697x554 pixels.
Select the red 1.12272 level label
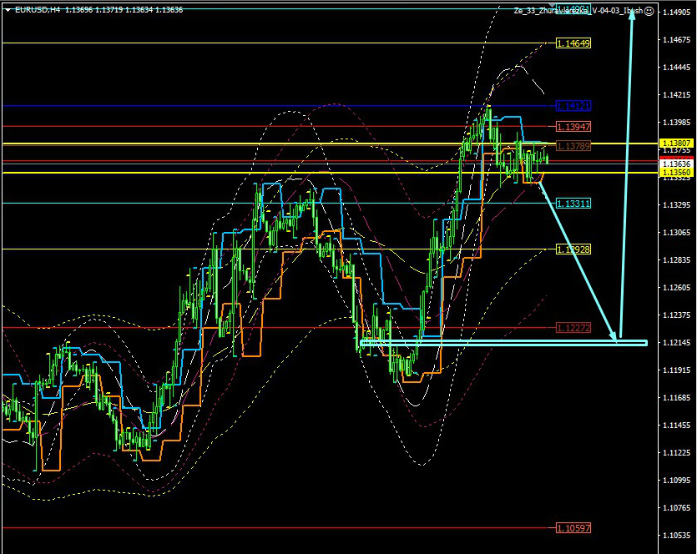coord(573,329)
